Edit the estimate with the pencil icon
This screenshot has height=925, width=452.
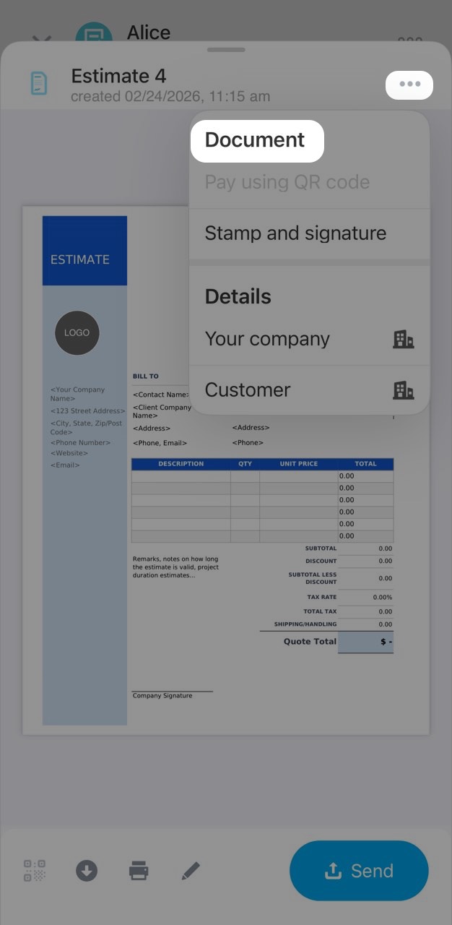(x=191, y=870)
